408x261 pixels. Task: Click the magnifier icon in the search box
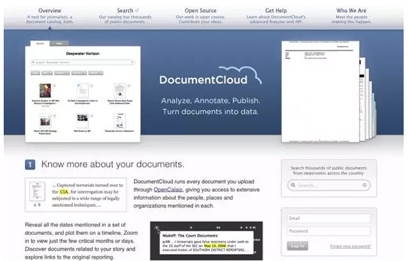click(x=293, y=186)
